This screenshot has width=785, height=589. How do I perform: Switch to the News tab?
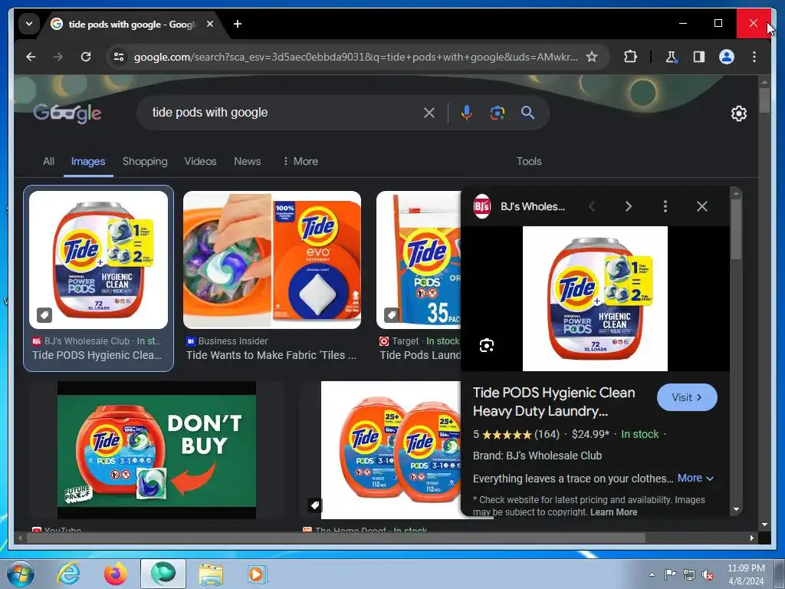[248, 161]
